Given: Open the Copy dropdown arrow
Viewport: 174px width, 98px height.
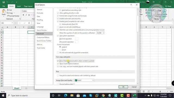Looking at the screenshot, I should (x=14, y=13).
